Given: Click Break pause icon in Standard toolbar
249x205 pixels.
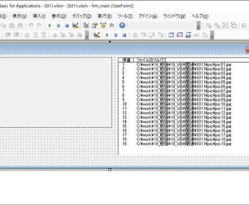Looking at the screenshot, I should [x=58, y=25].
